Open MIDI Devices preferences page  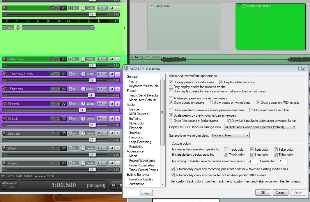coord(138,114)
